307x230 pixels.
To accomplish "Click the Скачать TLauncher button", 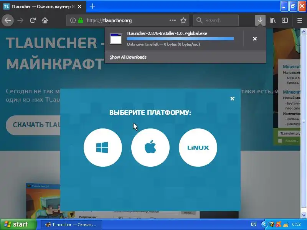I will coord(33,125).
